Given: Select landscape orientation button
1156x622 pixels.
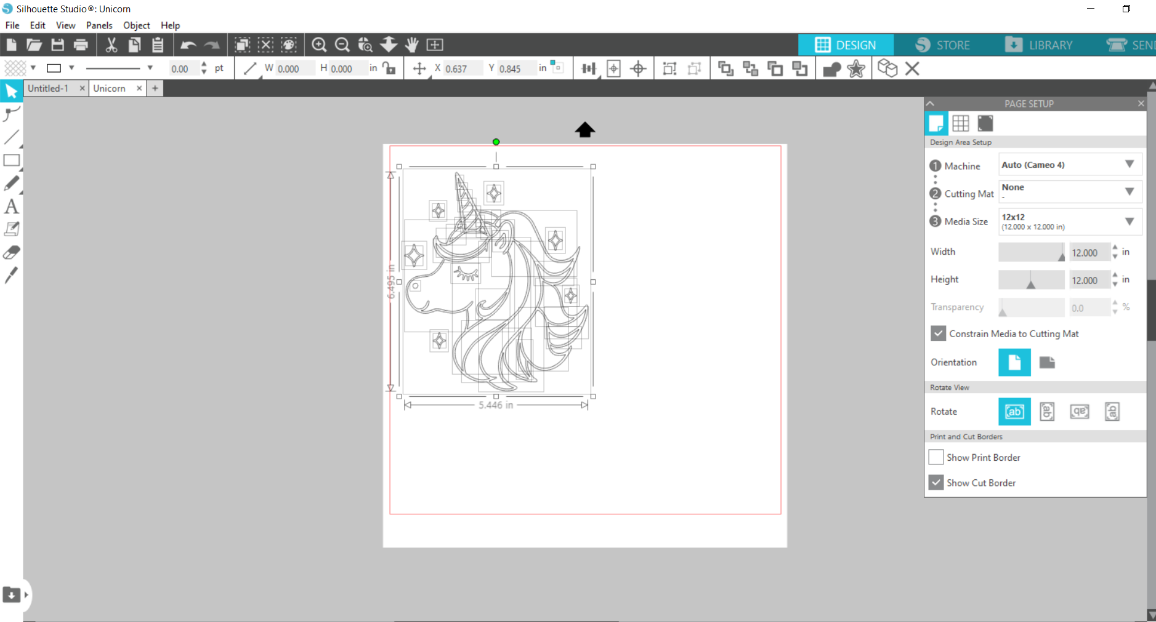Looking at the screenshot, I should [1047, 362].
